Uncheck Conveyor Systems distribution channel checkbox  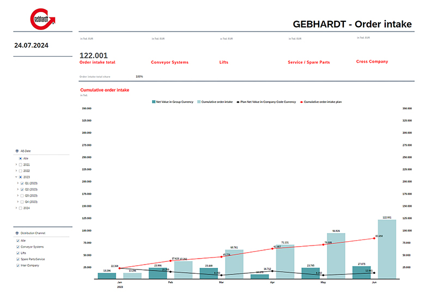18,247
